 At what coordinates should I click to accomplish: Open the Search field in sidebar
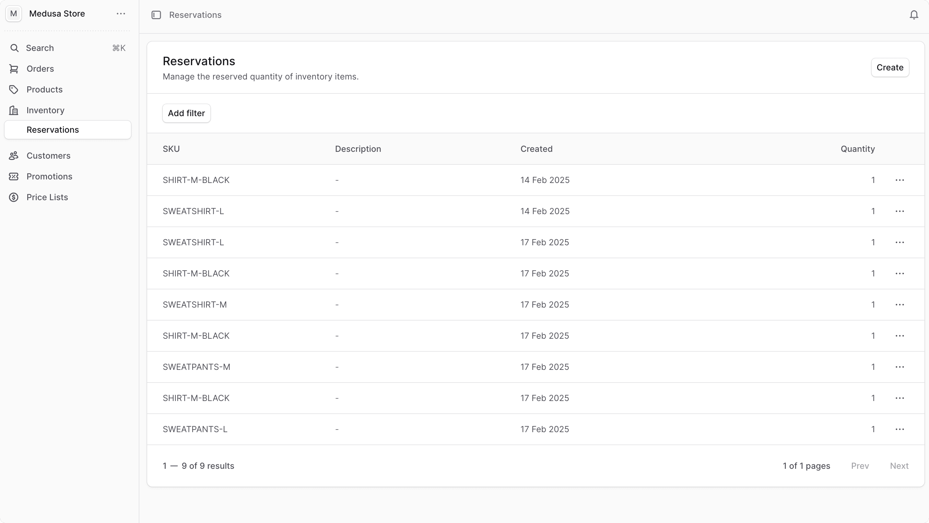pyautogui.click(x=40, y=48)
